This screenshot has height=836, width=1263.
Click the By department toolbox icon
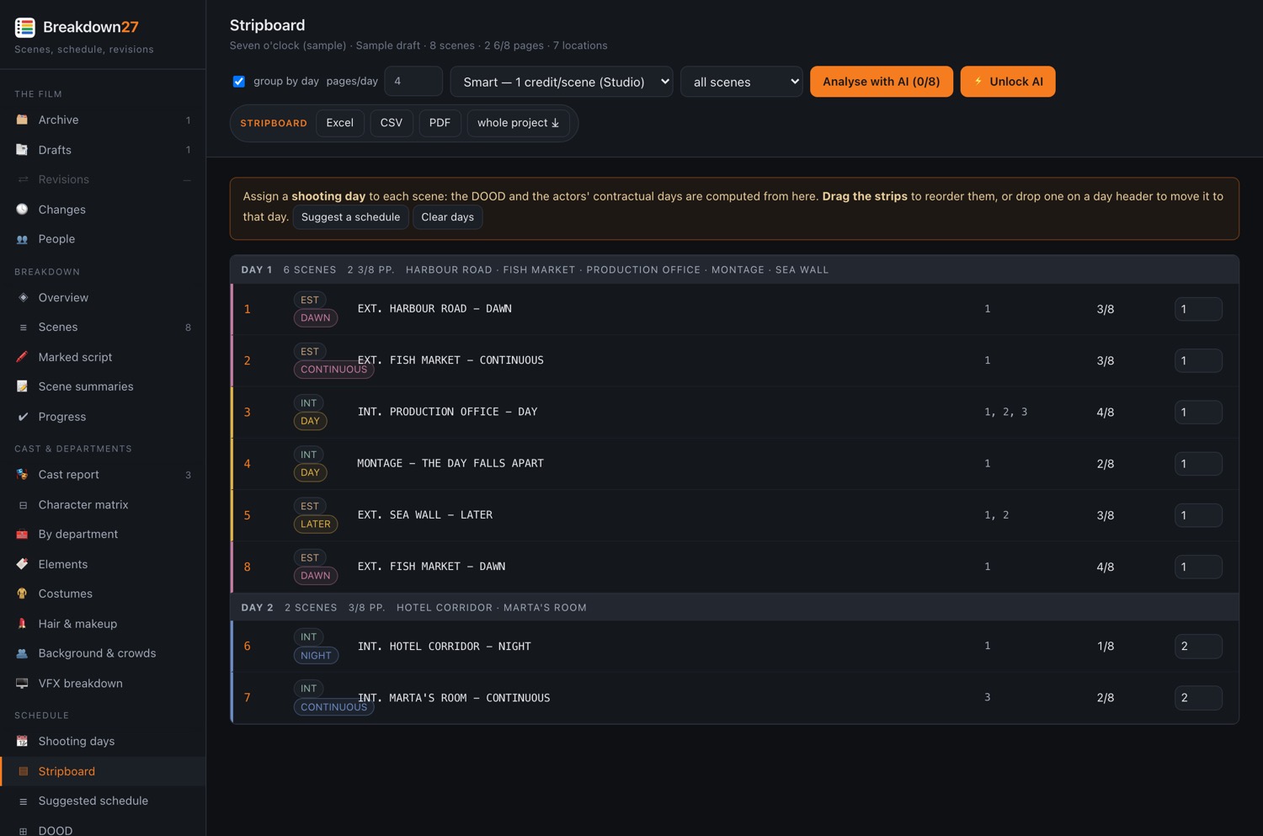tap(22, 535)
